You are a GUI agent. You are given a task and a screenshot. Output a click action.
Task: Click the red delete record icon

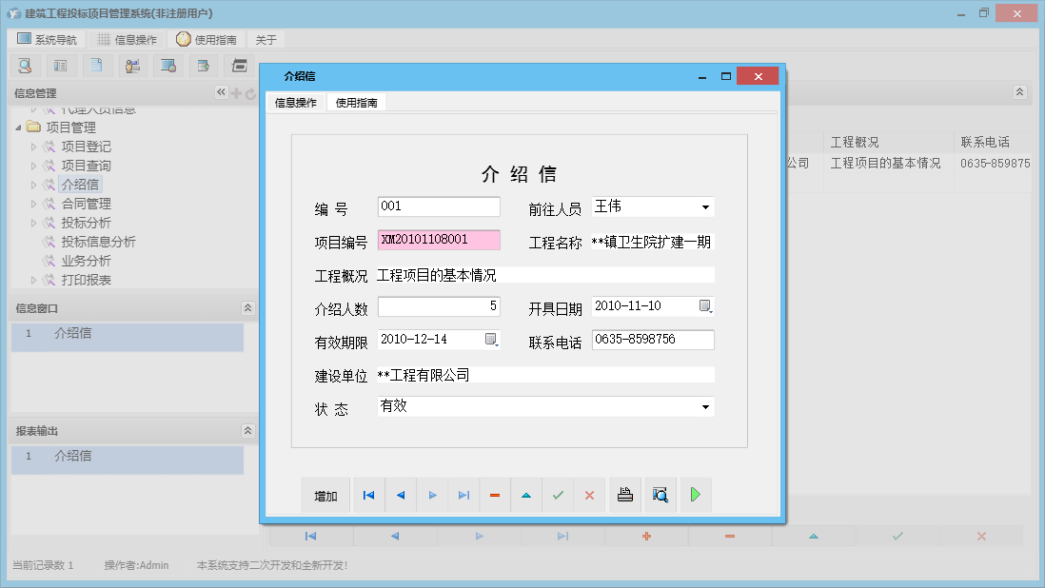coord(495,495)
